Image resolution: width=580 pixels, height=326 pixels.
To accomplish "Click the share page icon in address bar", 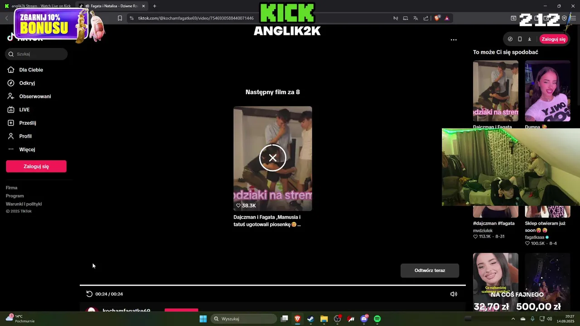I will (426, 18).
